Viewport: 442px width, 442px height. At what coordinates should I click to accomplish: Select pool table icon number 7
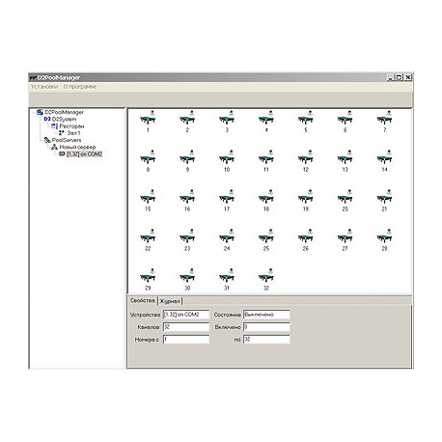tap(384, 118)
